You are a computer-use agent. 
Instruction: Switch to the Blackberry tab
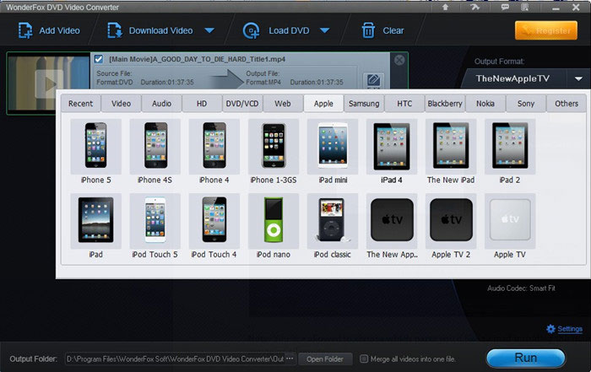click(x=445, y=104)
